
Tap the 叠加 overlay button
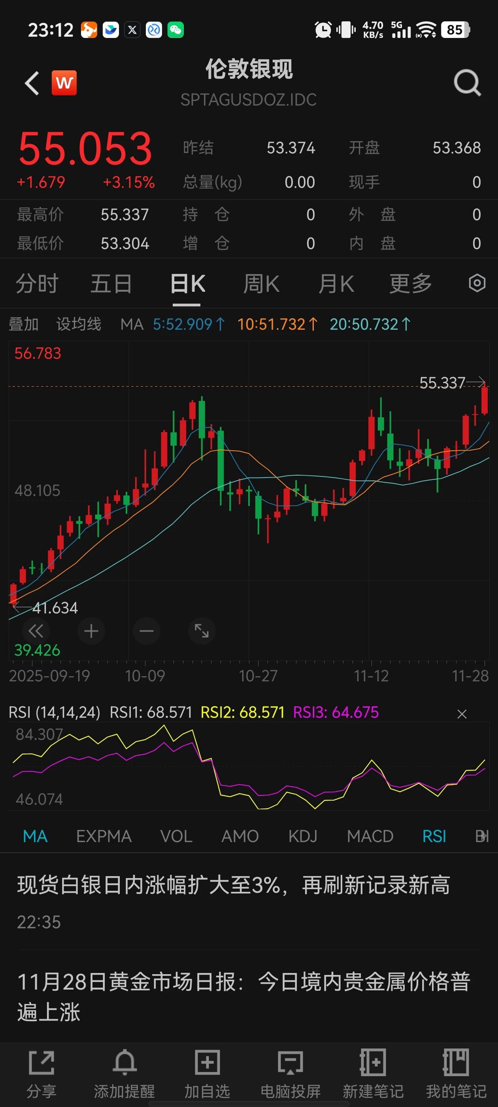tap(24, 324)
